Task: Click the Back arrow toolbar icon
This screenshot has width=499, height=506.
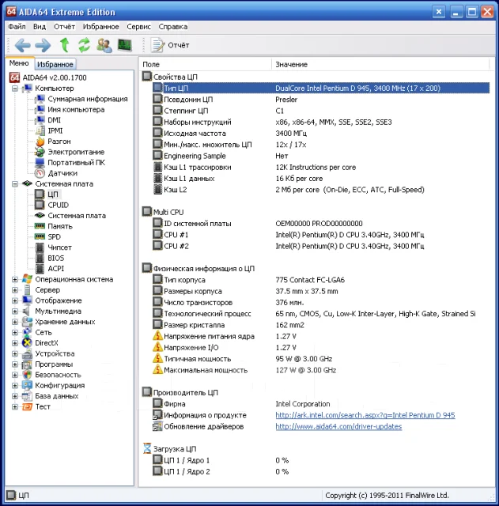Action: point(23,45)
